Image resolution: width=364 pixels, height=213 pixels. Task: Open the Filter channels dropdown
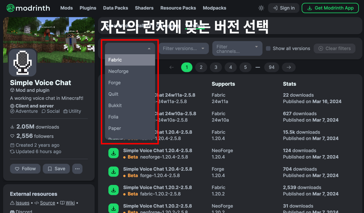(237, 48)
